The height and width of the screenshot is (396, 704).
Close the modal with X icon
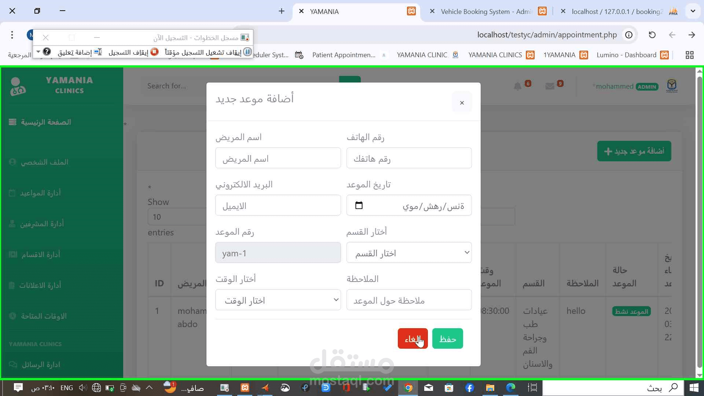coord(462,103)
